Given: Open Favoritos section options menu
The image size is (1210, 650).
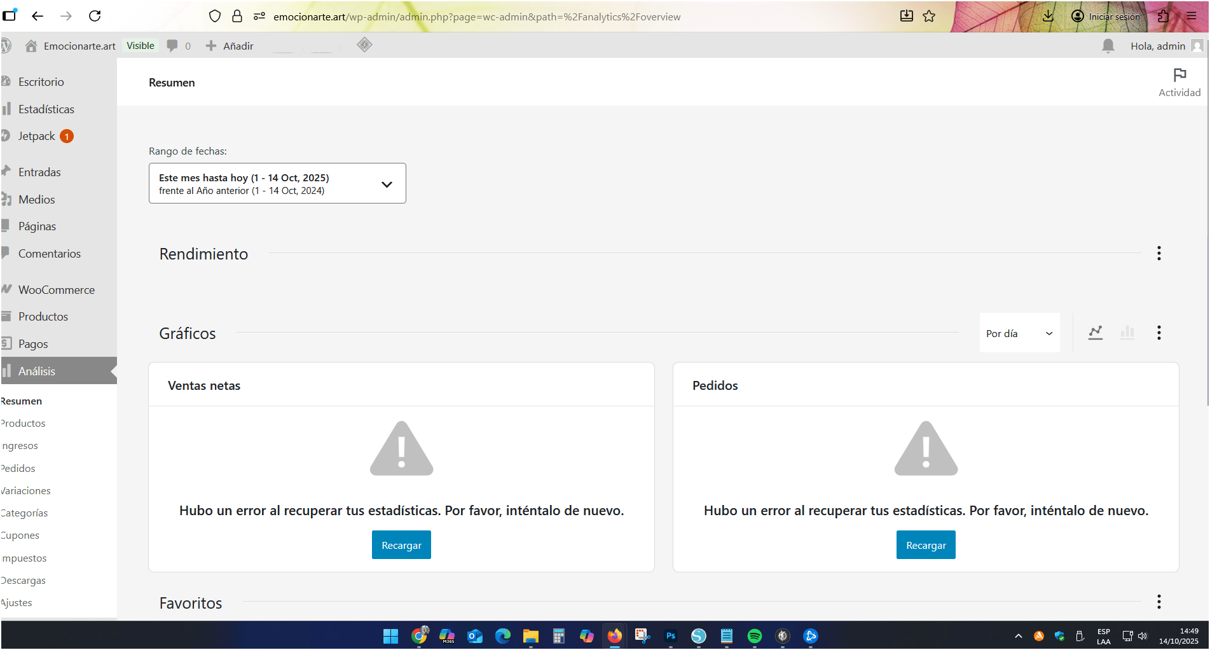Looking at the screenshot, I should 1158,602.
